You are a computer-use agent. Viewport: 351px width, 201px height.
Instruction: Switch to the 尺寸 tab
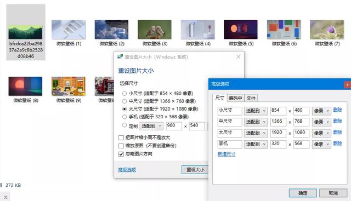pos(219,97)
